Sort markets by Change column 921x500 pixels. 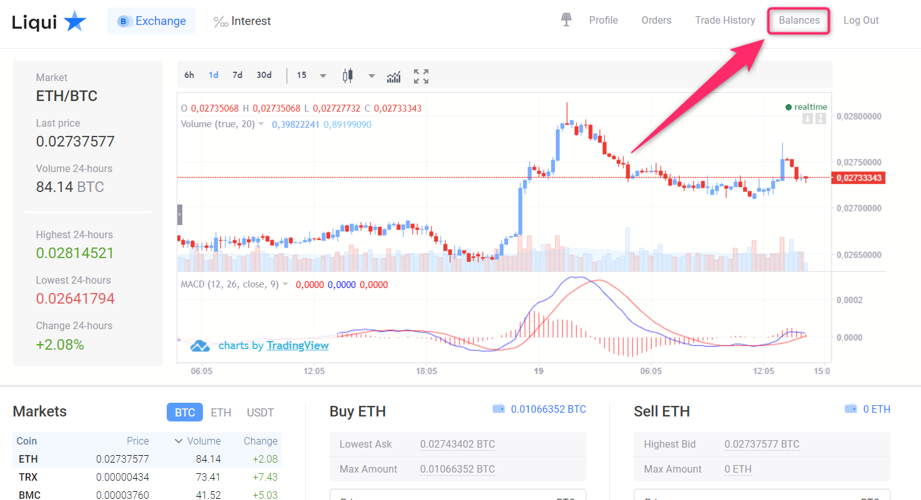[x=260, y=441]
